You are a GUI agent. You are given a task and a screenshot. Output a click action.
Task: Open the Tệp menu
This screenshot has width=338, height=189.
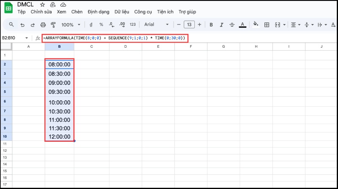point(22,12)
